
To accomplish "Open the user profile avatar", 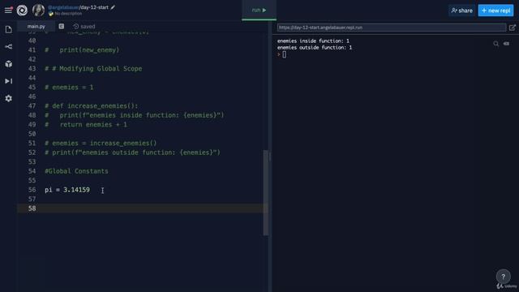I will [x=38, y=11].
